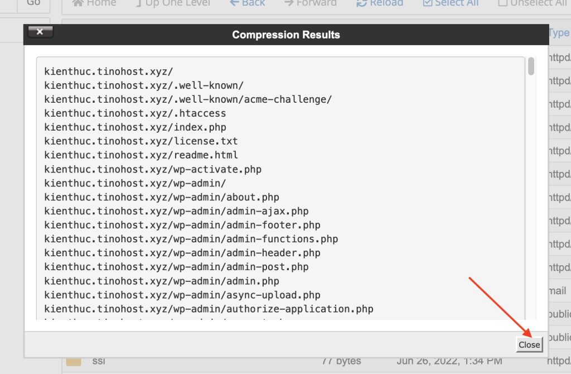This screenshot has height=374, width=571.
Task: Click the Home house icon in toolbar
Action: tap(78, 3)
